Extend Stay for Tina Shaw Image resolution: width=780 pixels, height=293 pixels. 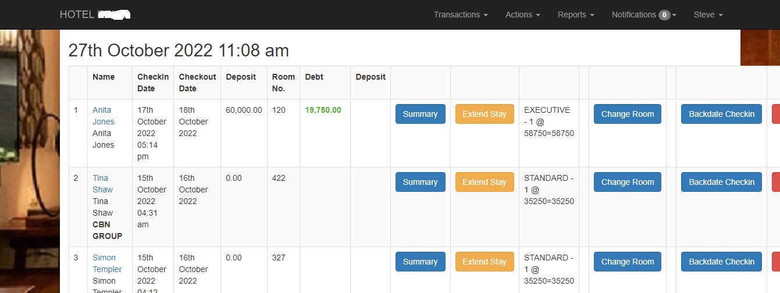tap(484, 182)
